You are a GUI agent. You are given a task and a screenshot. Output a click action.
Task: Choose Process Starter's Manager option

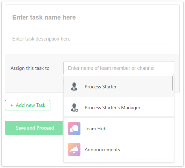(119, 108)
